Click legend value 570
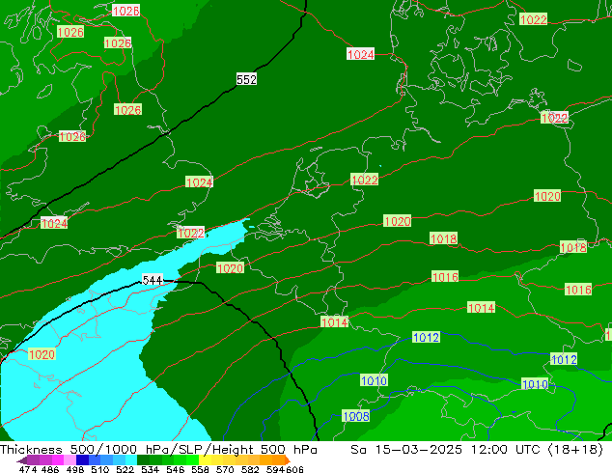 [x=225, y=469]
